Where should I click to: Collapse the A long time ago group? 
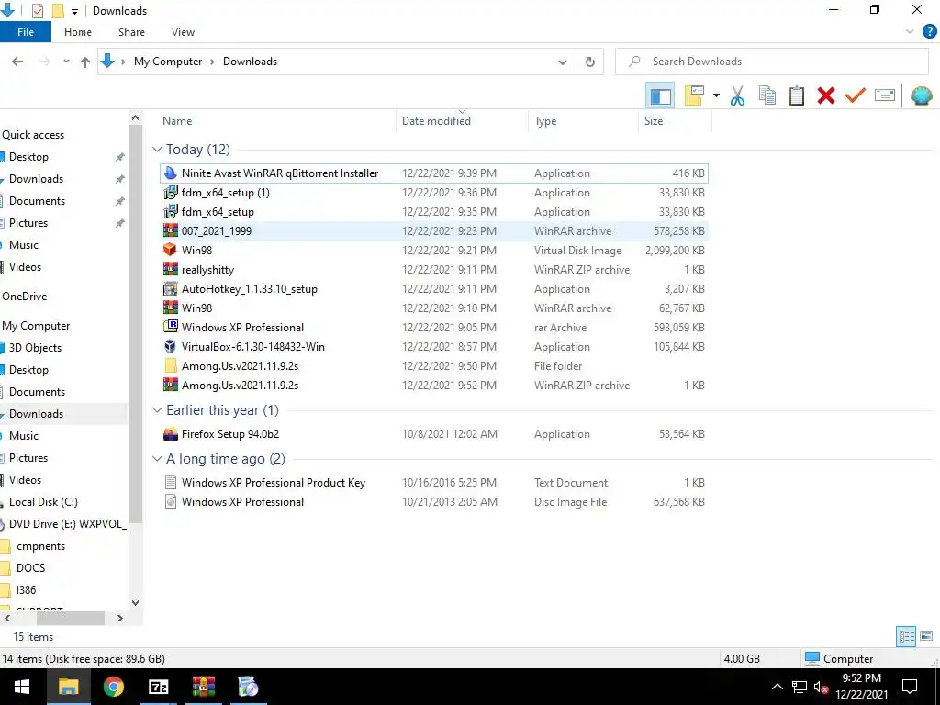click(157, 459)
